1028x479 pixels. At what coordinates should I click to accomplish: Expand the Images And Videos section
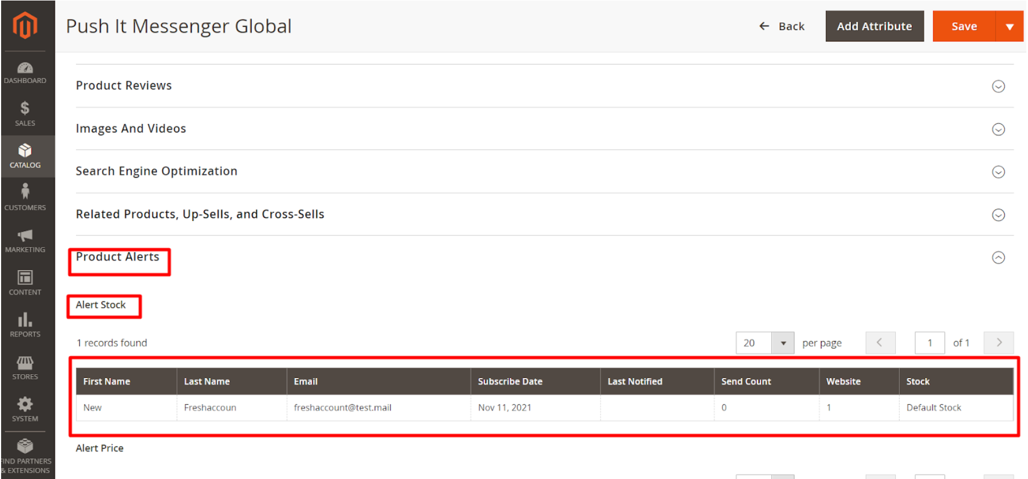coord(998,129)
